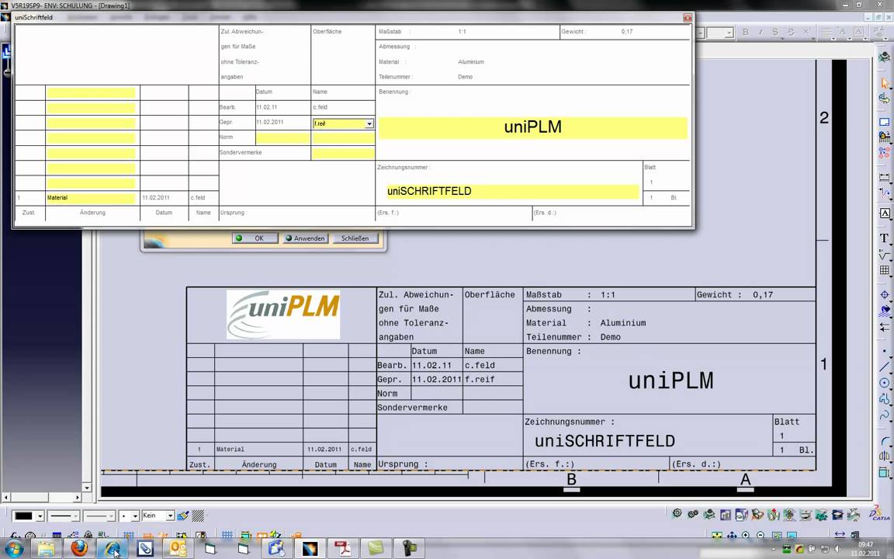Toggle bold text formatting
894x559 pixels.
pyautogui.click(x=745, y=33)
